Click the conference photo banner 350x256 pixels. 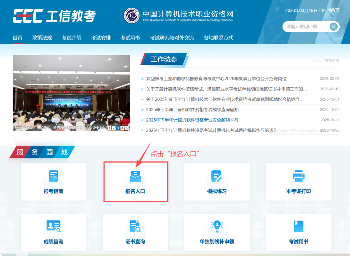click(71, 91)
